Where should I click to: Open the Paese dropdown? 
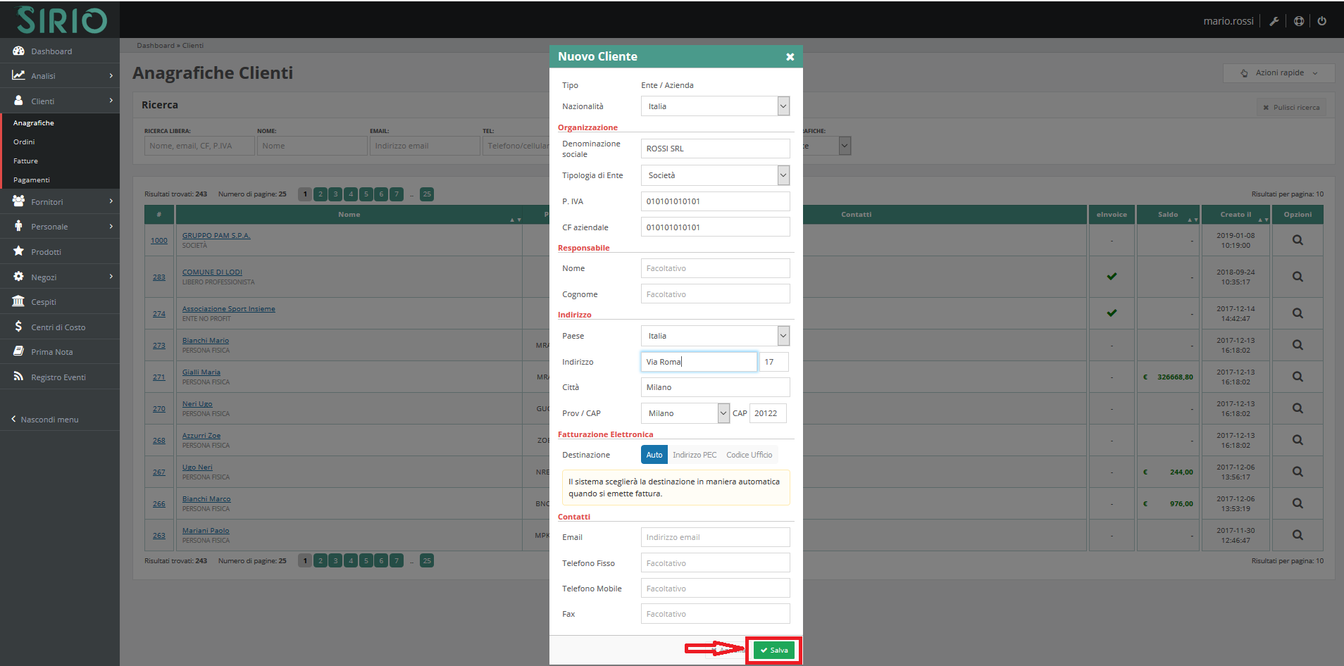click(715, 336)
